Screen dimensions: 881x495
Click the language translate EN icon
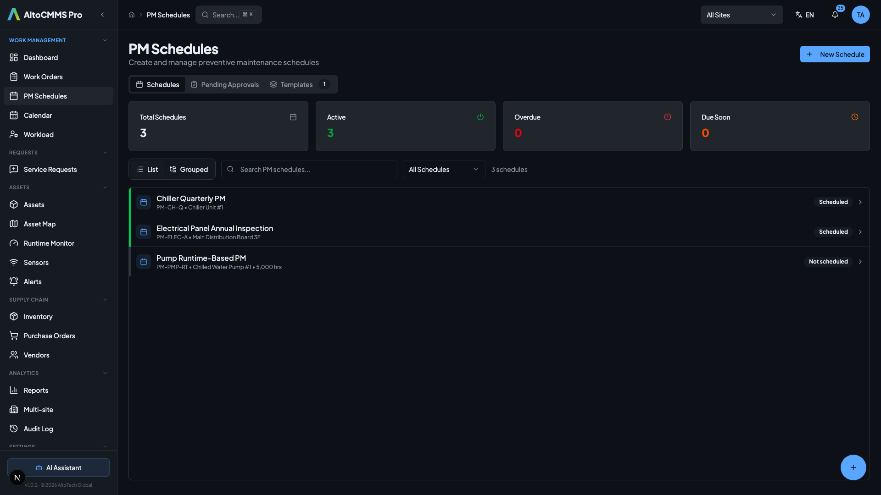pyautogui.click(x=804, y=15)
